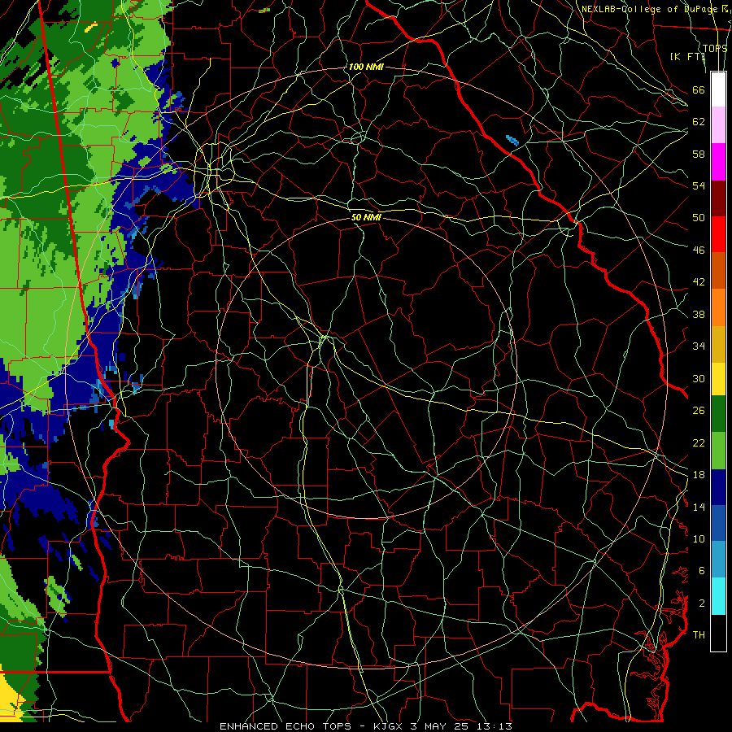Click the legend value "2"

click(702, 603)
